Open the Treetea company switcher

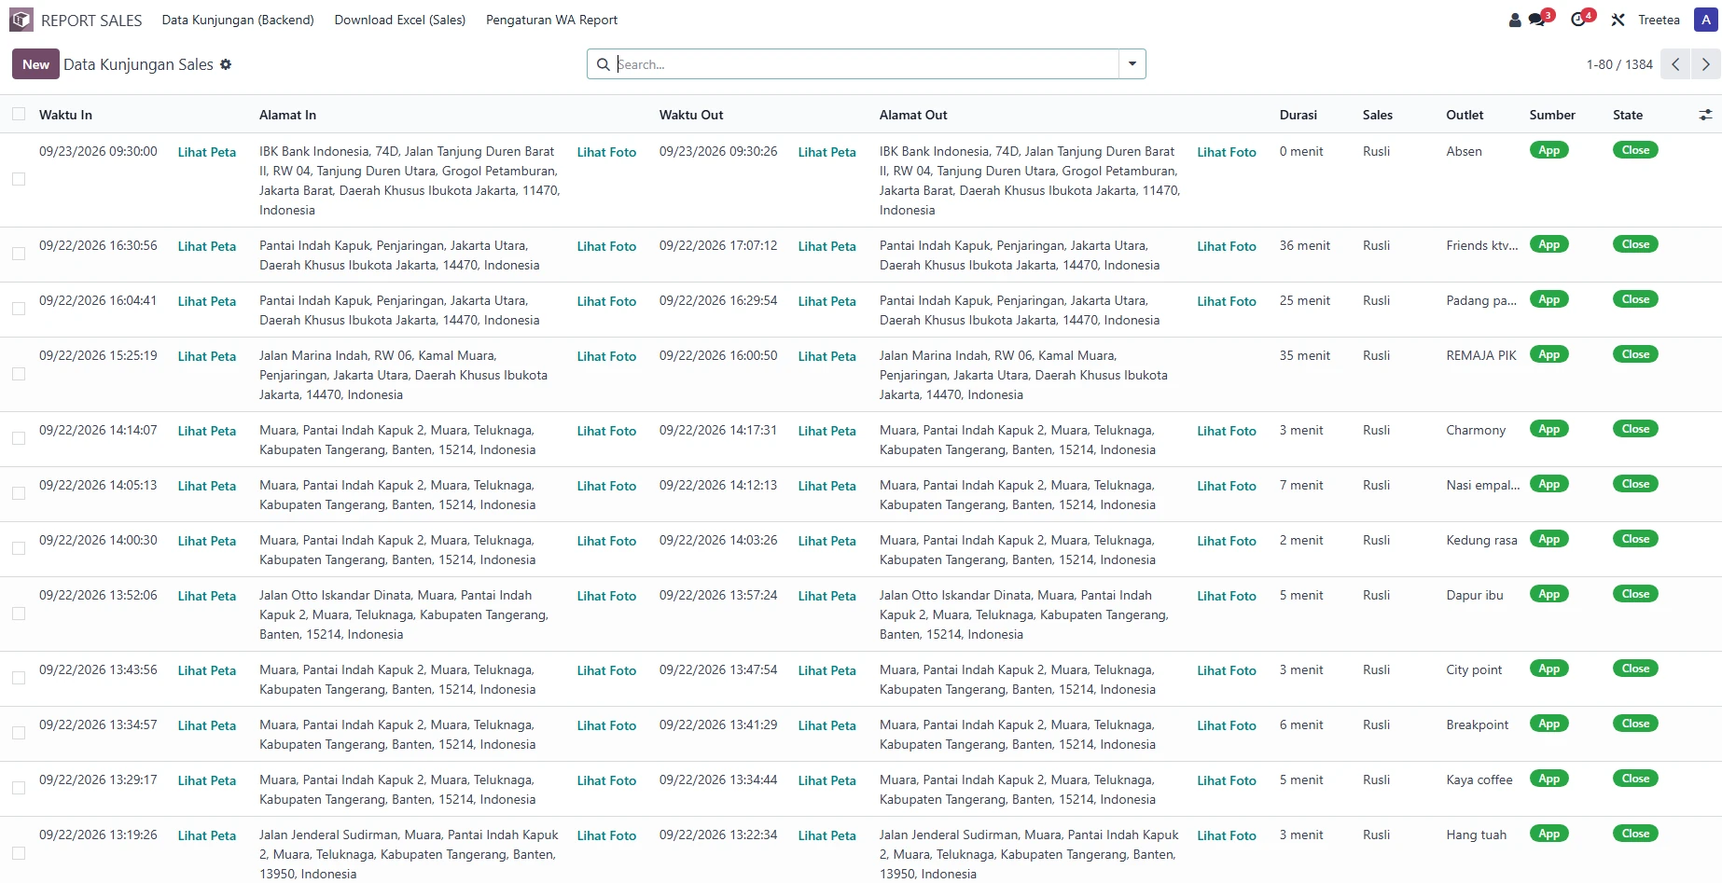[x=1659, y=20]
